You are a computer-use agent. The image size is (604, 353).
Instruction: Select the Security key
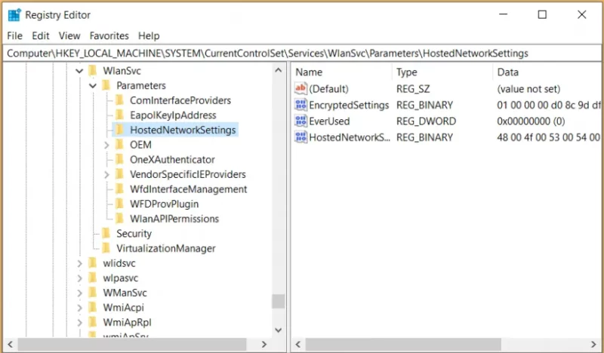pyautogui.click(x=134, y=234)
